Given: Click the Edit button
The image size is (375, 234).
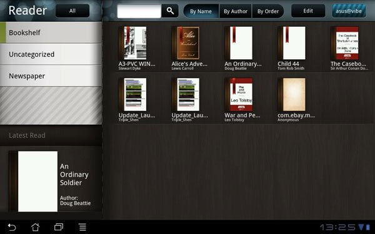Looking at the screenshot, I should (308, 11).
